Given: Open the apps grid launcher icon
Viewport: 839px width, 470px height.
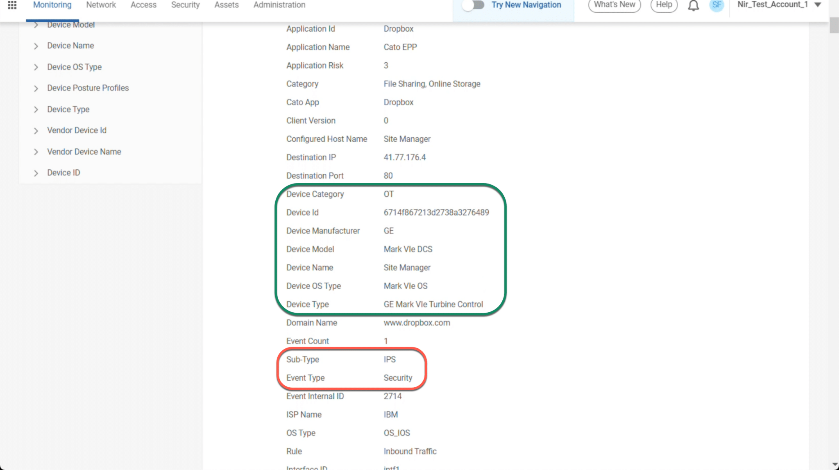Looking at the screenshot, I should 12,5.
